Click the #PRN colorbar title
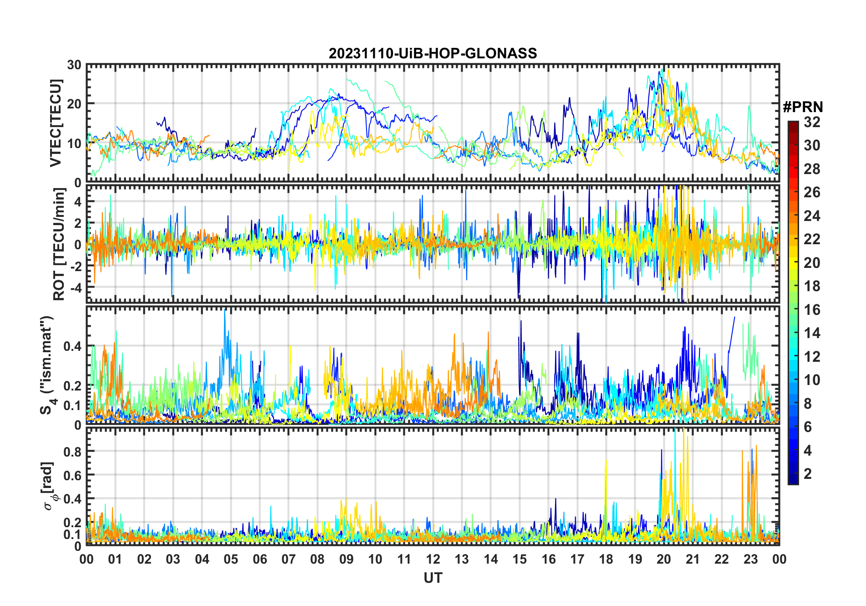This screenshot has height=606, width=866. (803, 107)
